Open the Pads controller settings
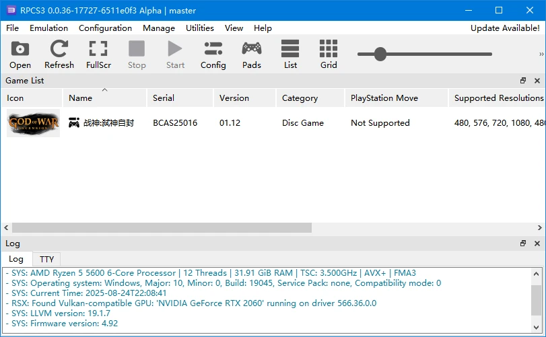Viewport: 546px width, 337px height. (251, 54)
